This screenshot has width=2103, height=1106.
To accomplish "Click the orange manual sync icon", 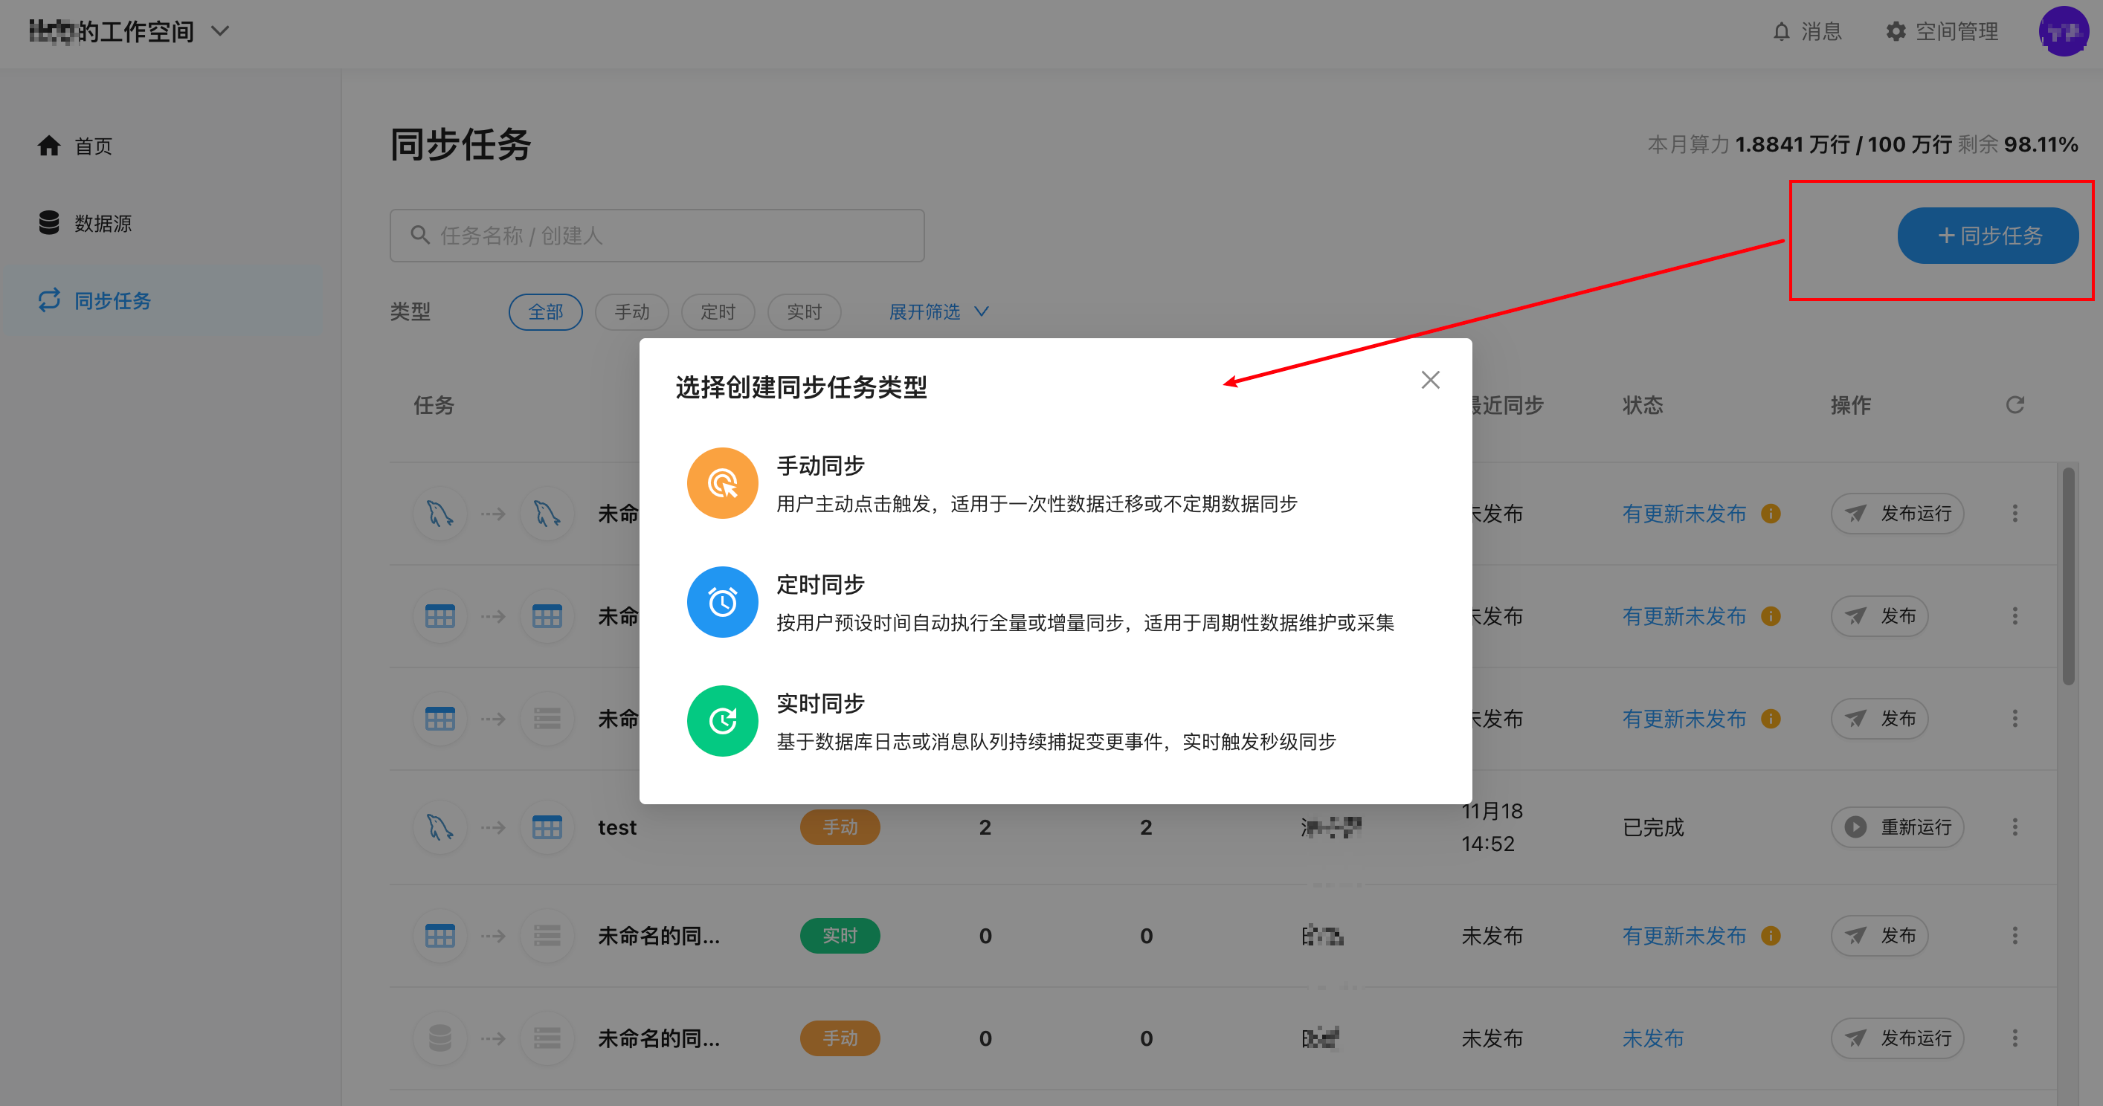I will 721,483.
